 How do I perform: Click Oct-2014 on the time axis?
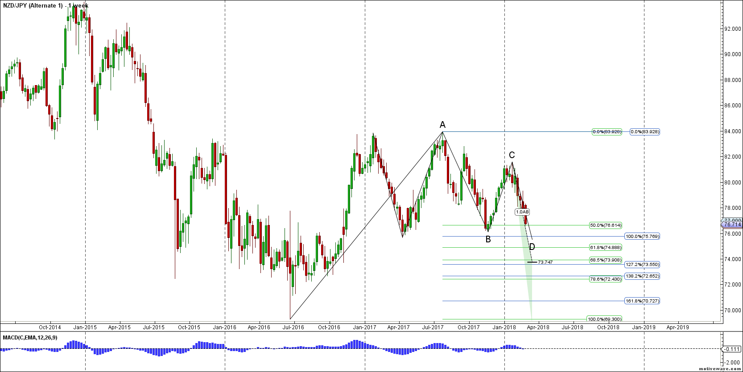coord(50,327)
